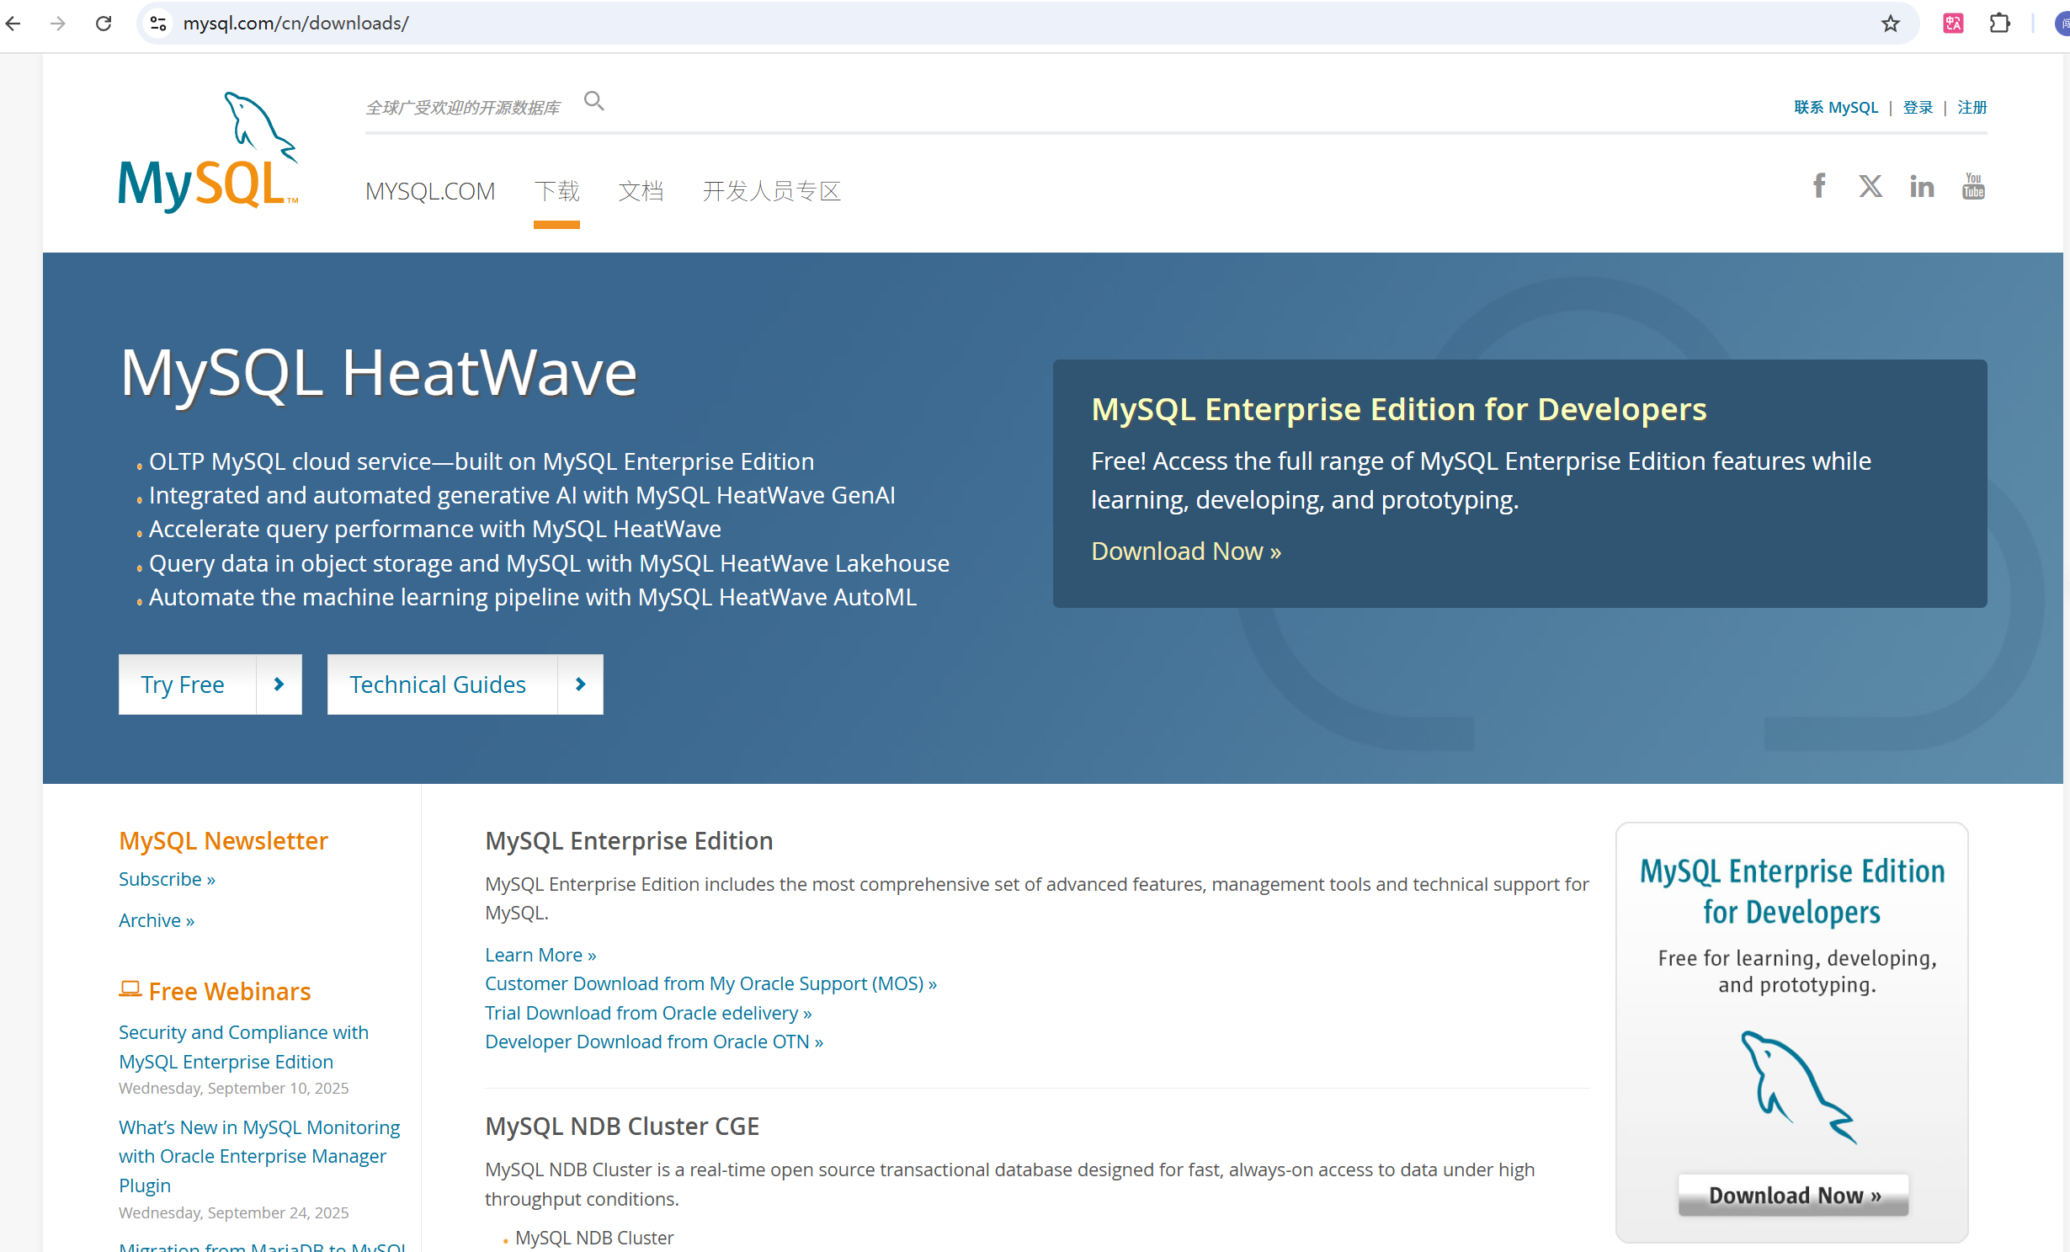Click Download Now in the blue banner
The image size is (2070, 1252).
(1185, 551)
